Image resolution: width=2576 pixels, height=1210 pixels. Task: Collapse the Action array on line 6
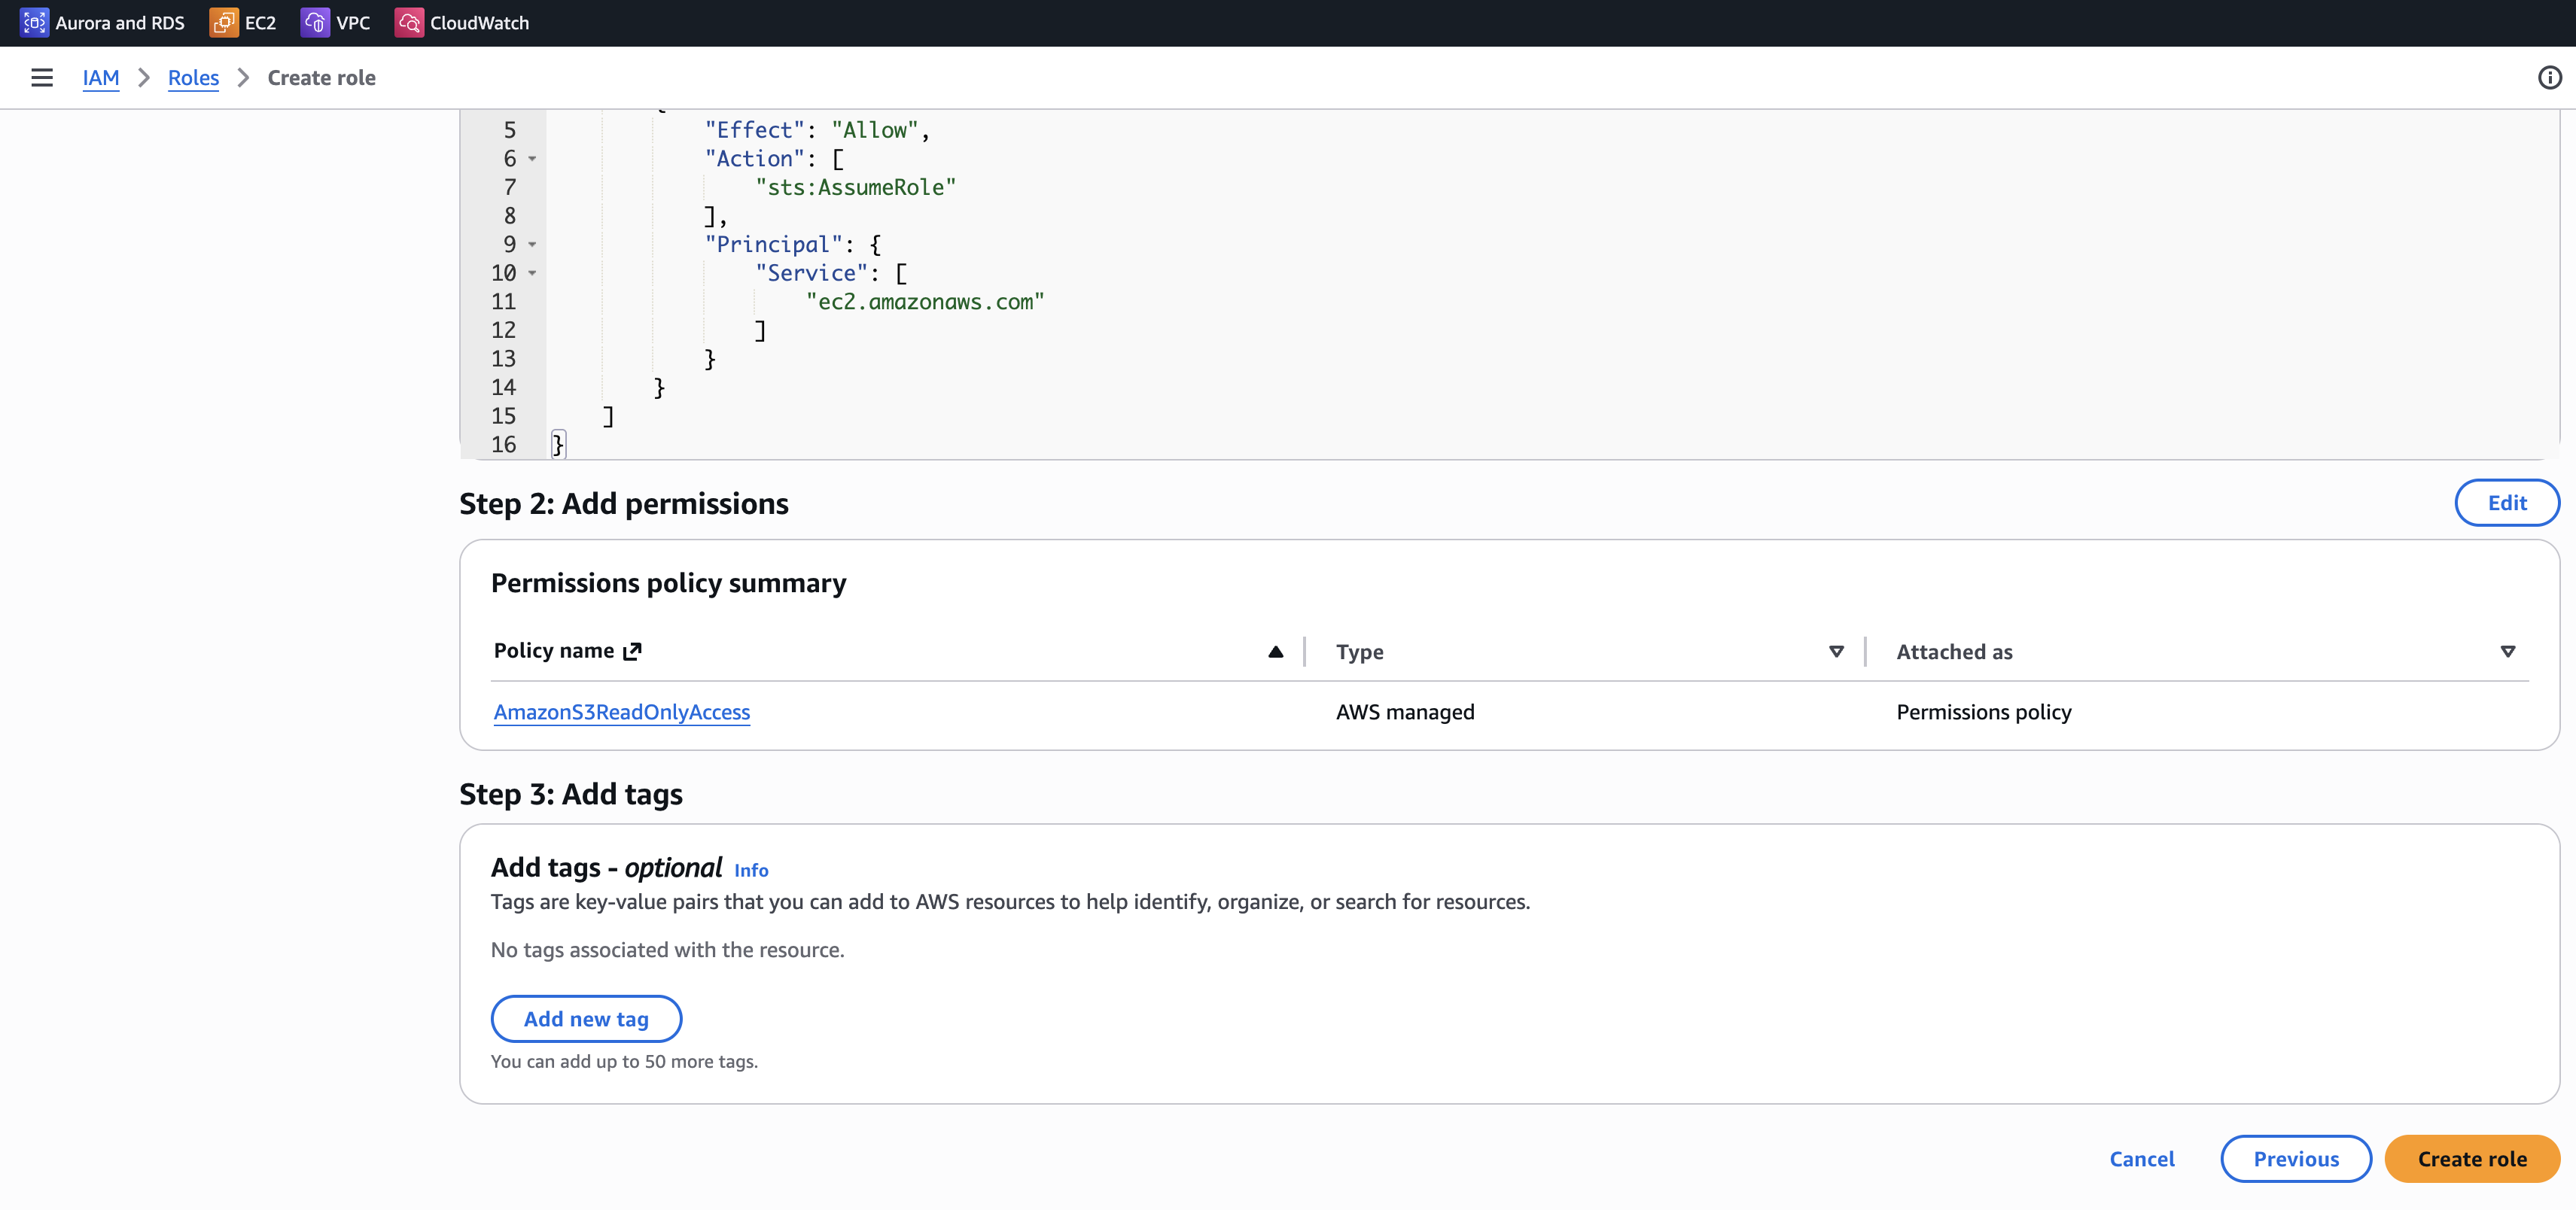532,159
